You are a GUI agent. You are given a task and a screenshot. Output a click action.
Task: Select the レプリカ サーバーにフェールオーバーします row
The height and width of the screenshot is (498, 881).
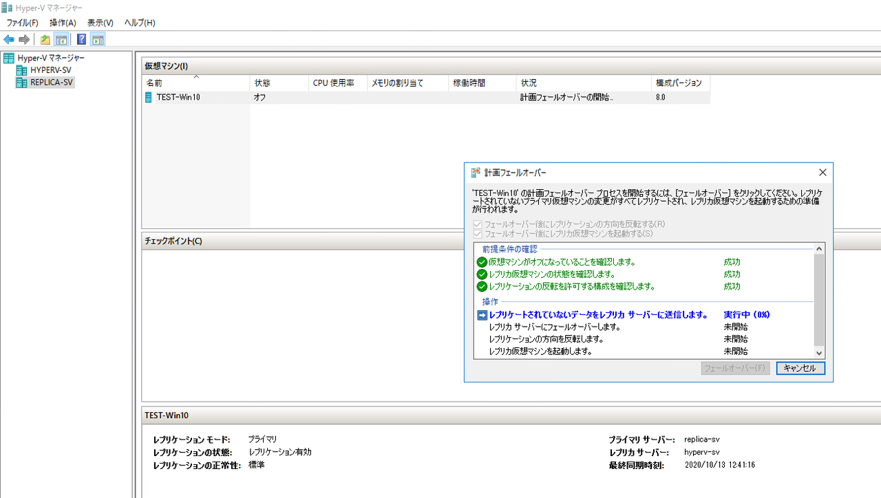(x=644, y=327)
